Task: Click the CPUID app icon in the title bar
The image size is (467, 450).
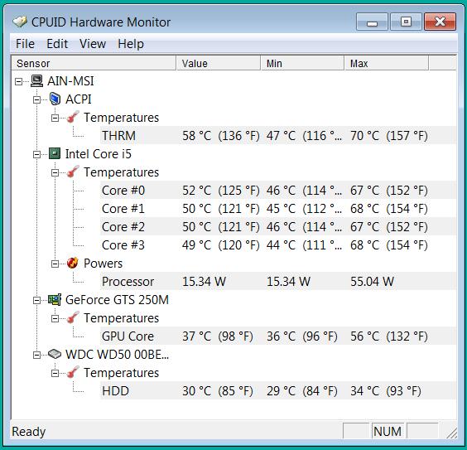Action: (20, 22)
